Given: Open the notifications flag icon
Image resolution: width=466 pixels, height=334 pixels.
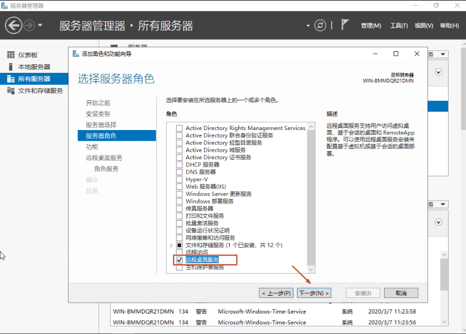Looking at the screenshot, I should point(345,24).
